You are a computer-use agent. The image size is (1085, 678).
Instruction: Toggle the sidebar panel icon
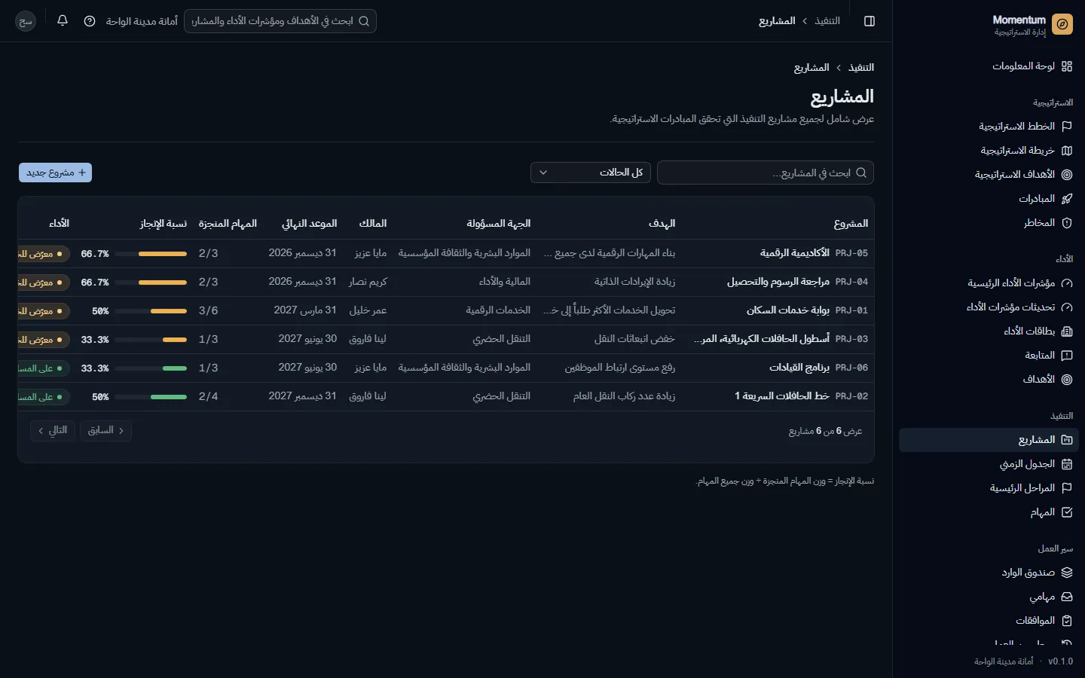(x=870, y=21)
